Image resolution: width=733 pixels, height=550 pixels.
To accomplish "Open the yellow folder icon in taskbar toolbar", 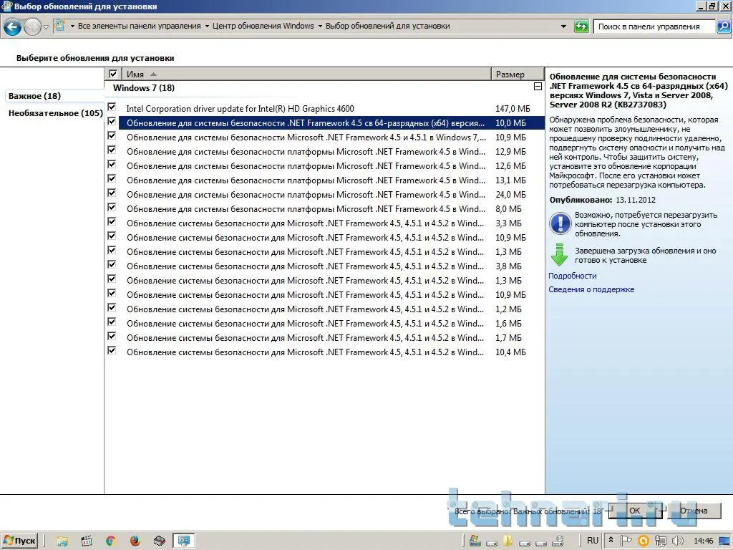I will coord(508,541).
